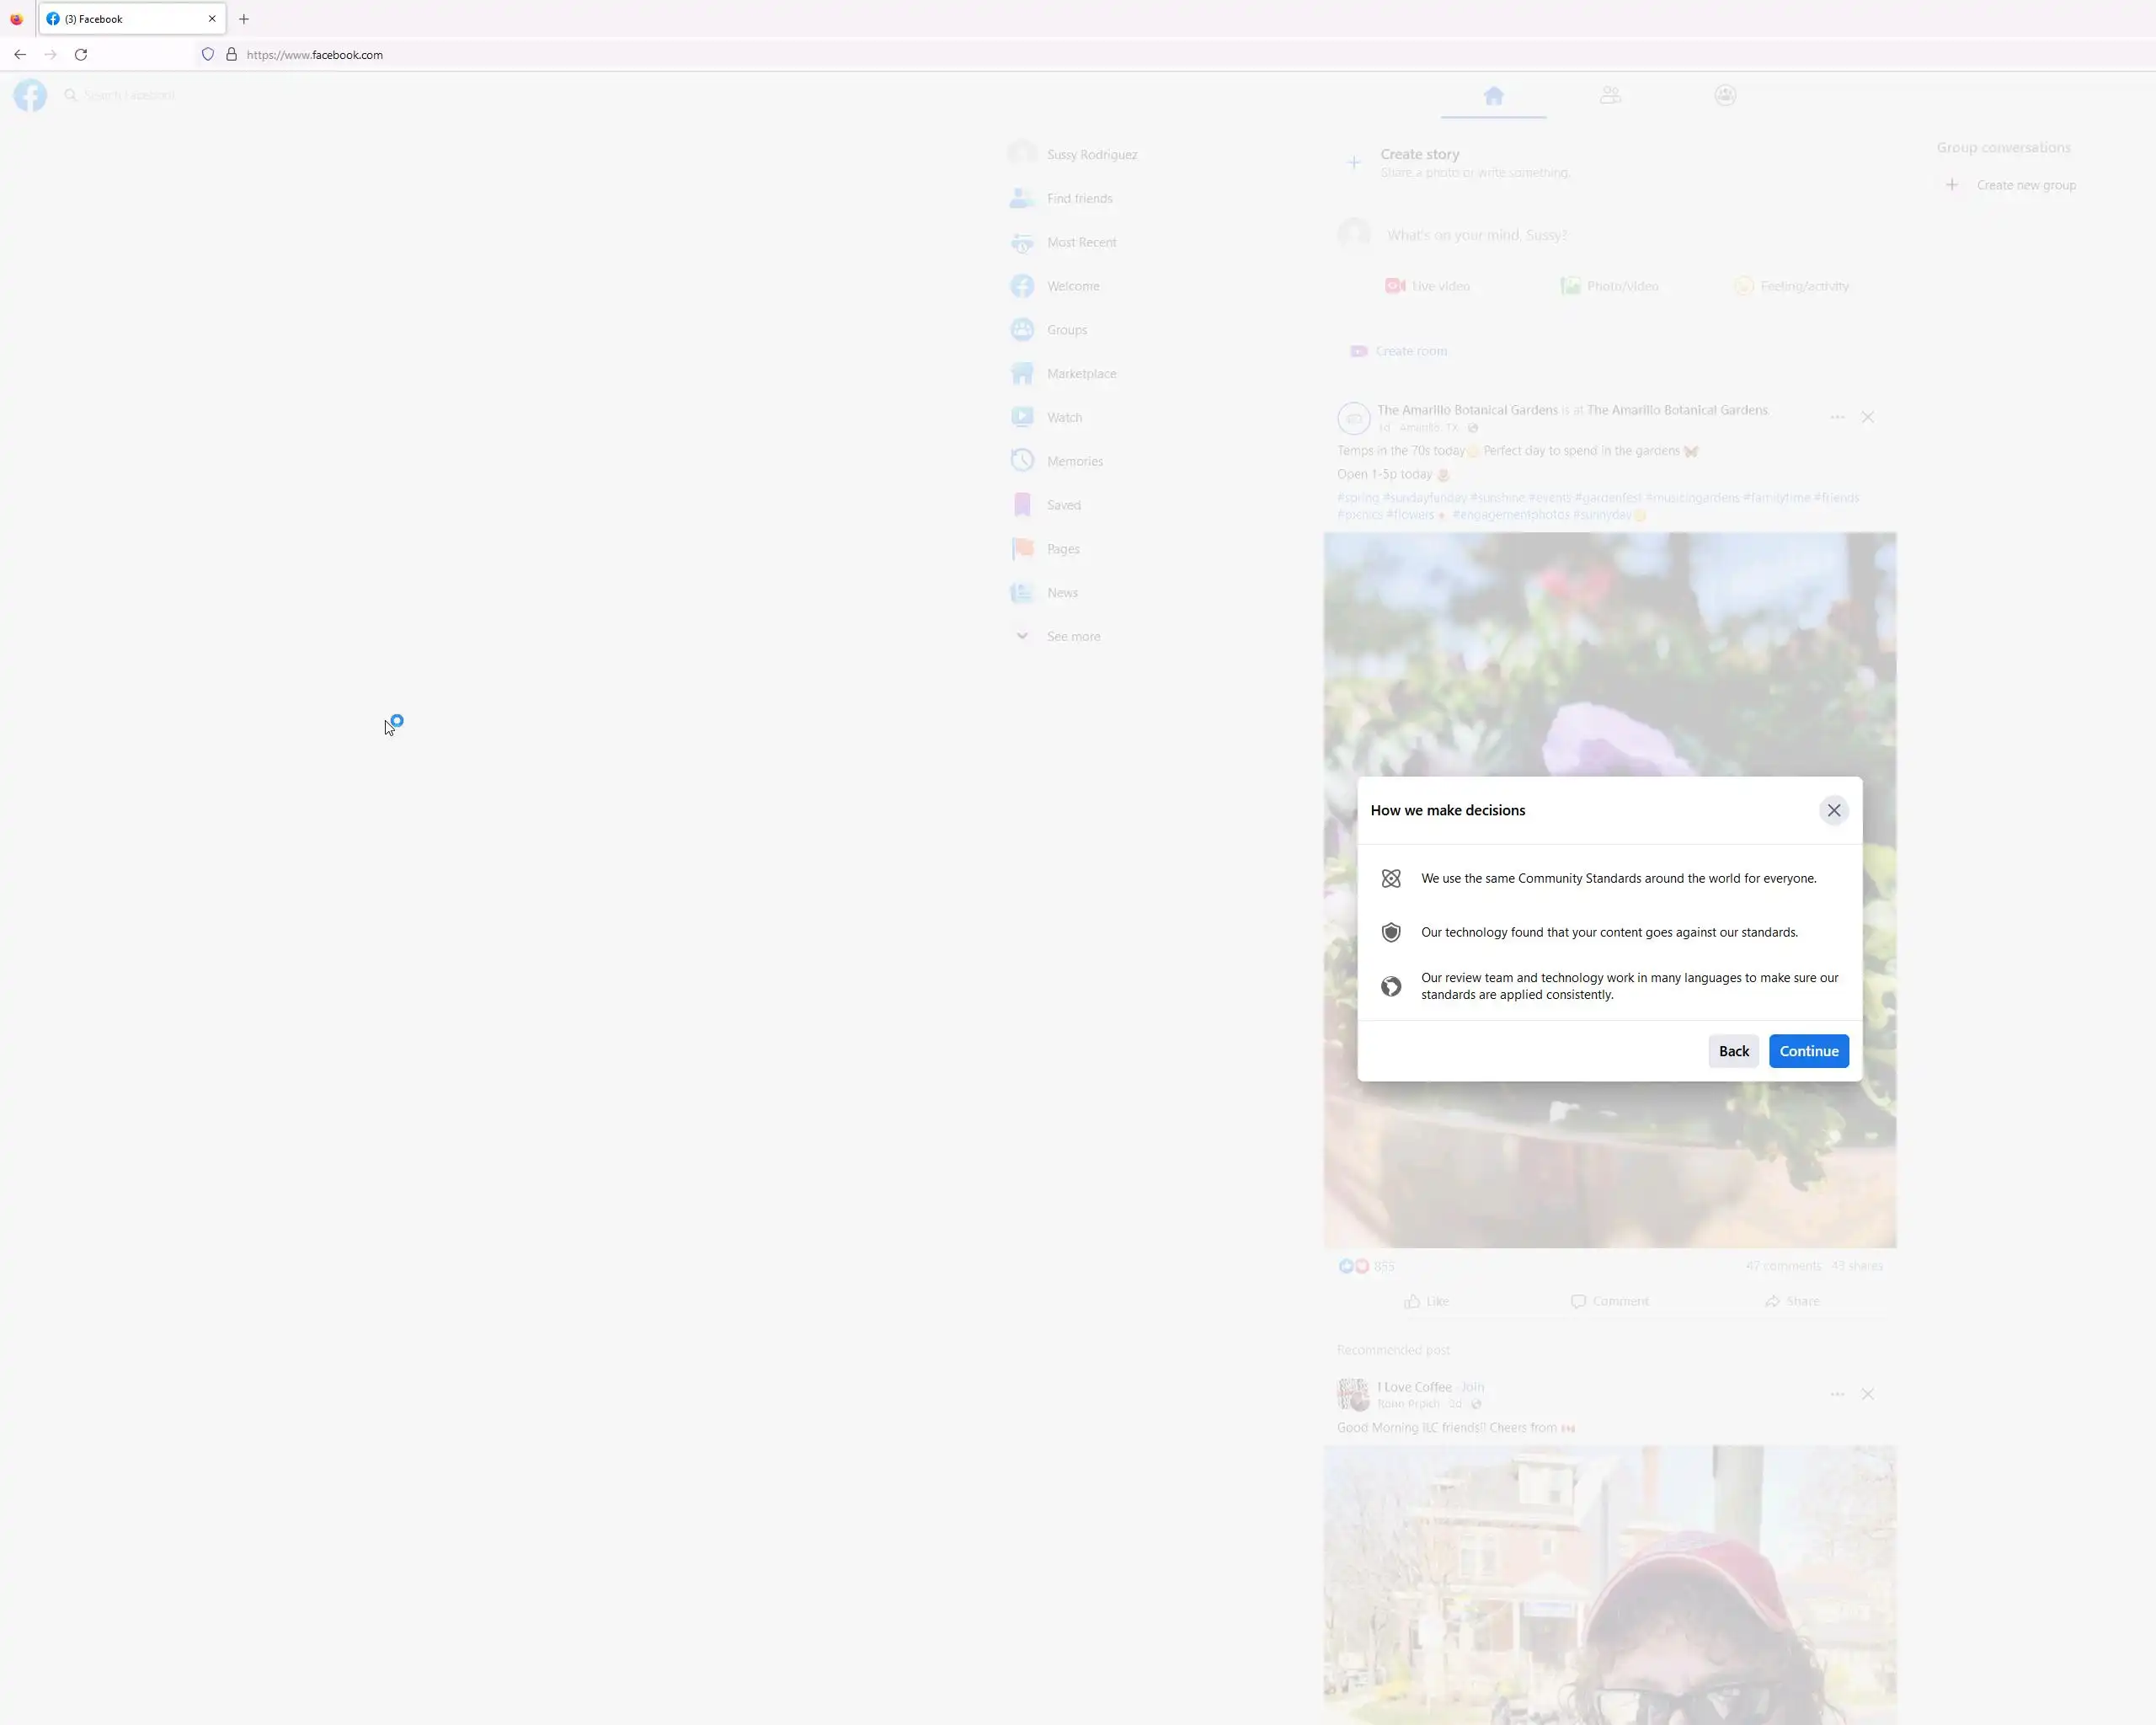This screenshot has width=2156, height=1725.
Task: Open options menu on I Love Coffee post
Action: (1837, 1394)
